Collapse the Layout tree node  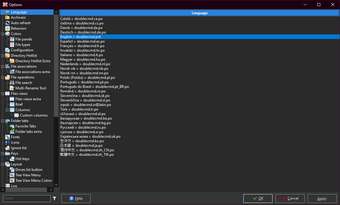coord(3,164)
